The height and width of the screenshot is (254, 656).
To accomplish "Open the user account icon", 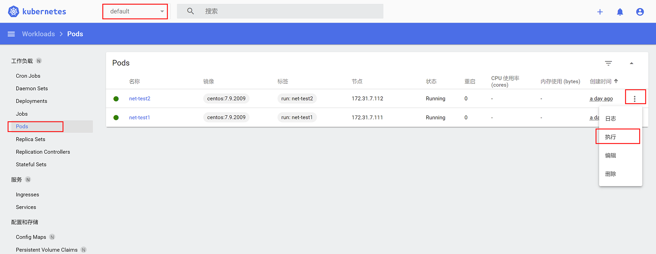I will point(640,12).
